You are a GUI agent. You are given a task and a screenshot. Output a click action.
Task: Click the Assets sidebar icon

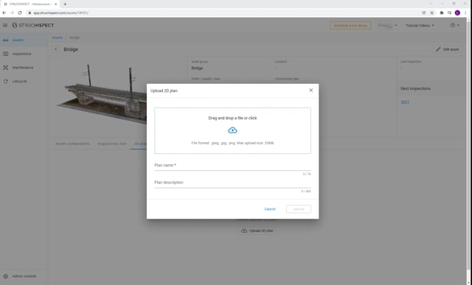click(6, 40)
